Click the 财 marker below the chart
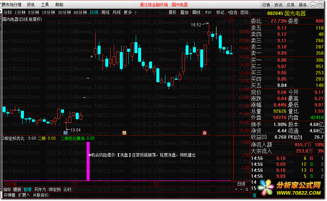This screenshot has height=201, width=327. coord(65,133)
